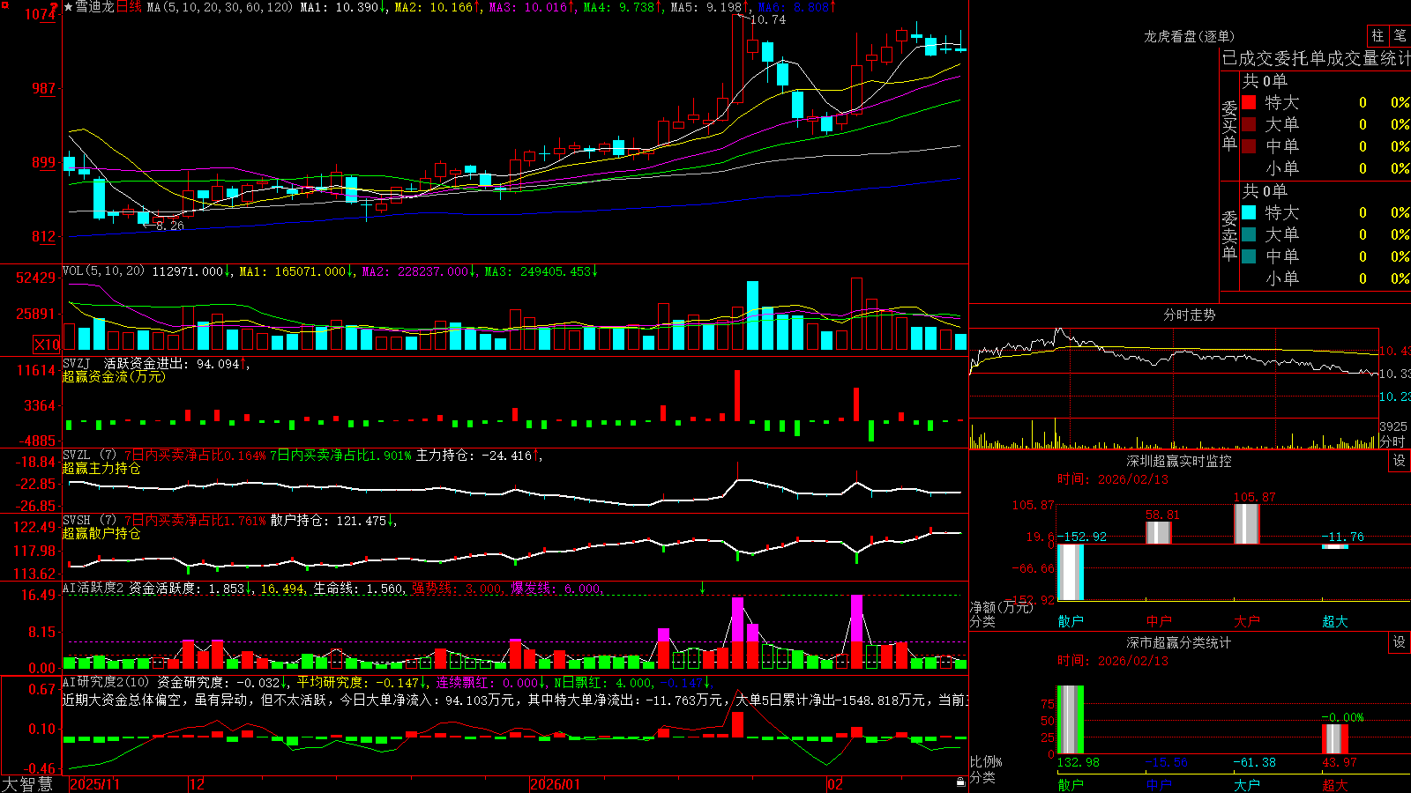Click the 强势线: 3.000 label
The height and width of the screenshot is (793, 1411).
point(457,589)
